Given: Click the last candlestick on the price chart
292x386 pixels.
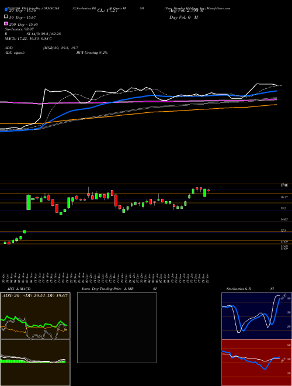Looking at the screenshot, I should pyautogui.click(x=208, y=191).
